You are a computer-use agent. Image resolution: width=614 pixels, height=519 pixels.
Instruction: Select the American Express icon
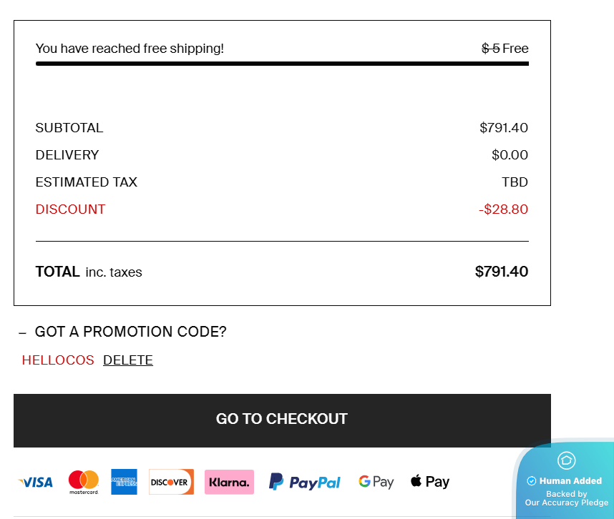pyautogui.click(x=124, y=482)
